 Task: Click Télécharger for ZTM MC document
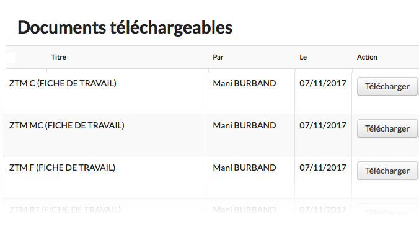click(x=387, y=128)
